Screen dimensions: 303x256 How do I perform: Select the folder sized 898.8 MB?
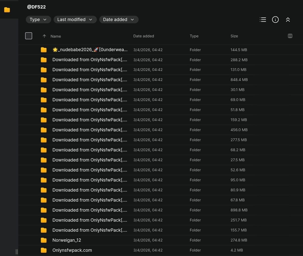(x=90, y=210)
